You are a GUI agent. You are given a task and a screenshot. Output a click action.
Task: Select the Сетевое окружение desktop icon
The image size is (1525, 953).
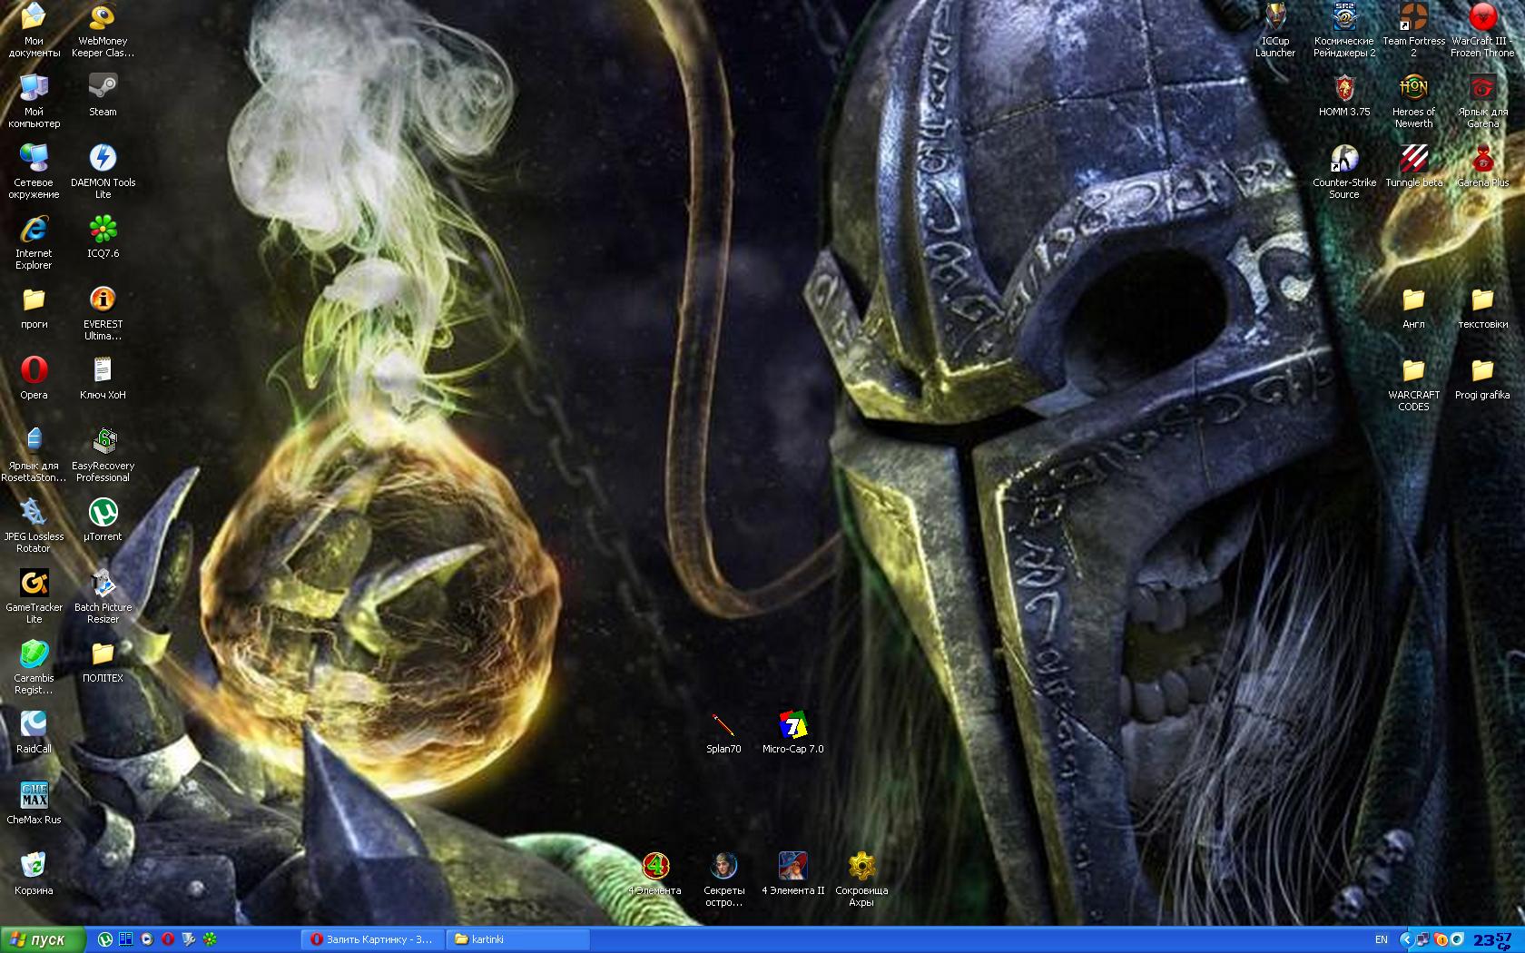click(34, 171)
